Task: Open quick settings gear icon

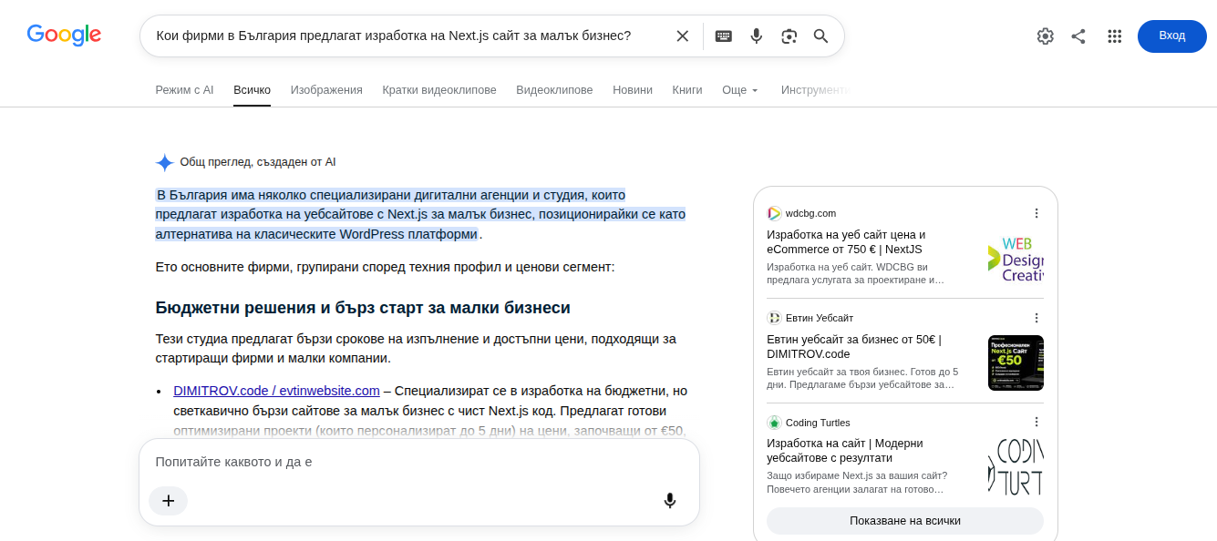Action: (1045, 36)
